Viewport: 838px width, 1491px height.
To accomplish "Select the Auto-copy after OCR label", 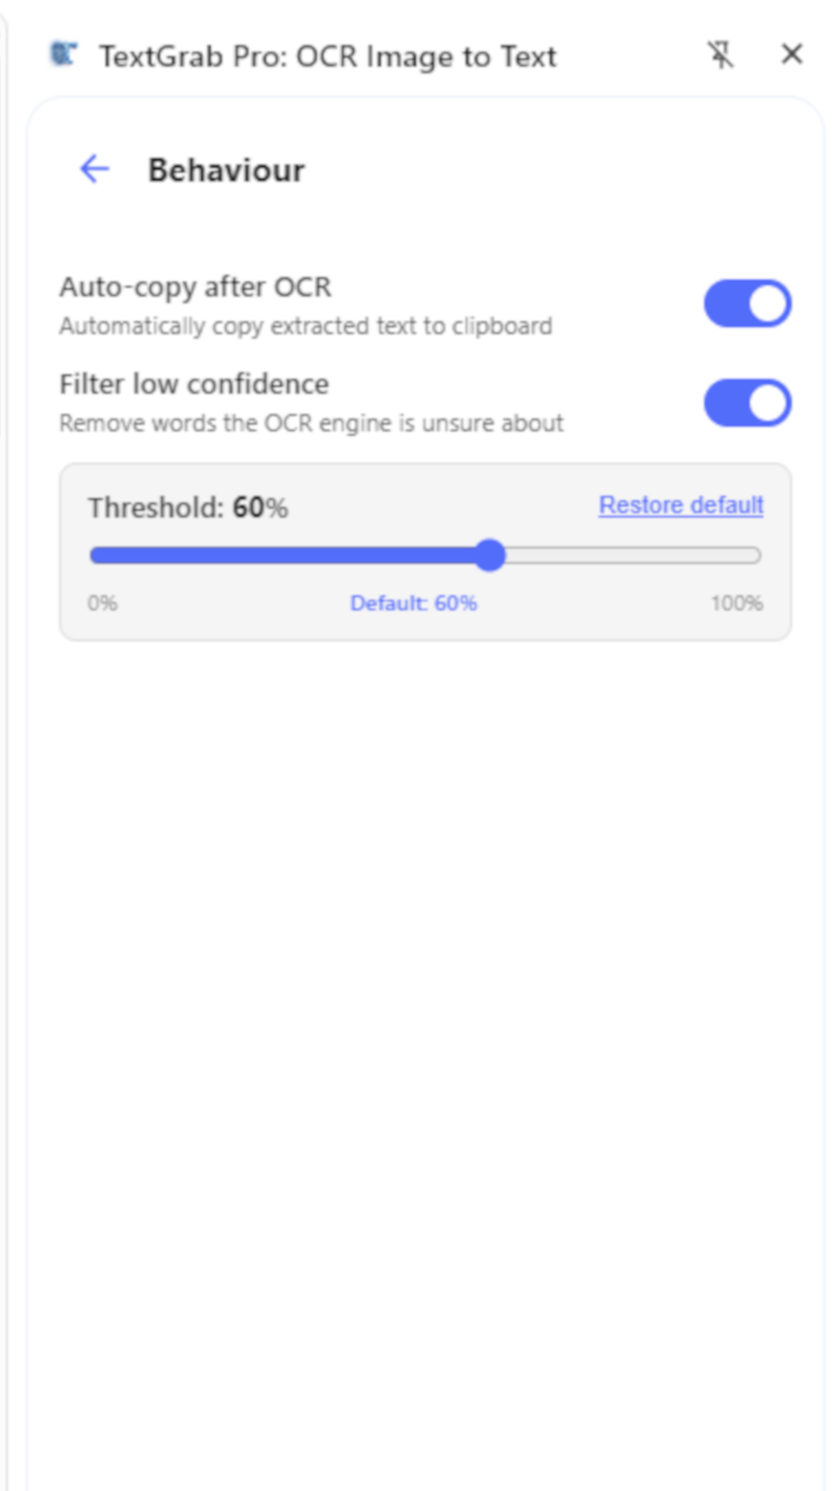I will click(x=195, y=287).
